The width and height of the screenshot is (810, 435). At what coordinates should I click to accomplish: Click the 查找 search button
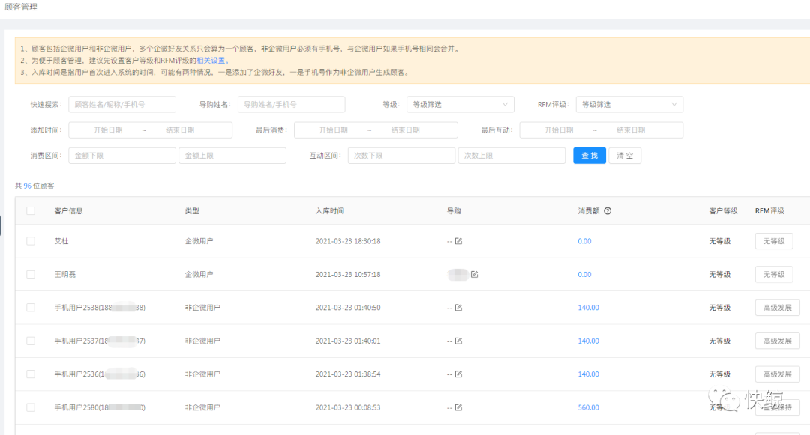(589, 156)
